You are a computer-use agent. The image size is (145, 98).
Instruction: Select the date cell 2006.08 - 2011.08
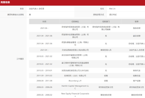(44, 81)
